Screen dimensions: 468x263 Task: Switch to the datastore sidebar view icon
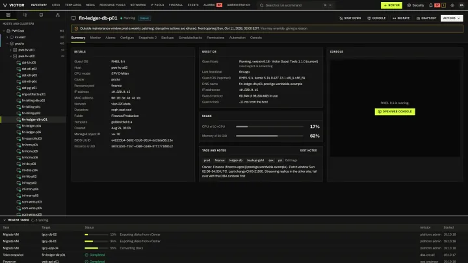click(41, 15)
